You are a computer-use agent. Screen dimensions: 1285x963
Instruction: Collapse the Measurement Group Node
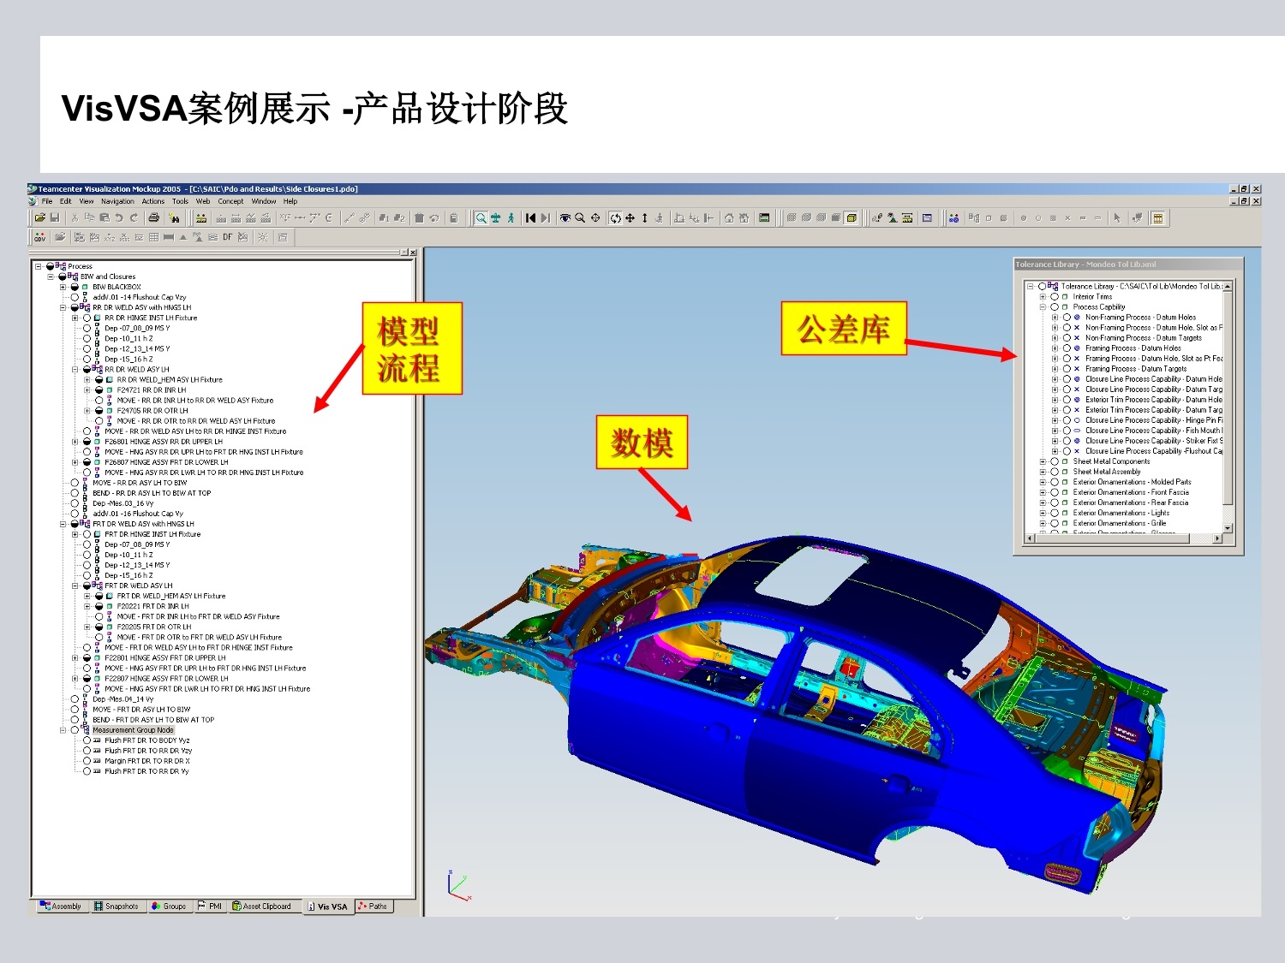coord(63,730)
